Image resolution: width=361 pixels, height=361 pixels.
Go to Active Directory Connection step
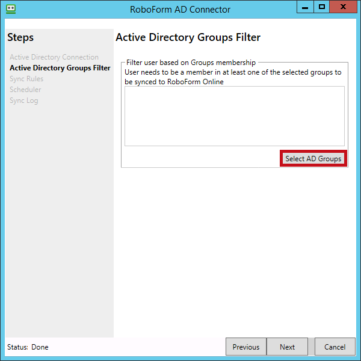point(54,57)
